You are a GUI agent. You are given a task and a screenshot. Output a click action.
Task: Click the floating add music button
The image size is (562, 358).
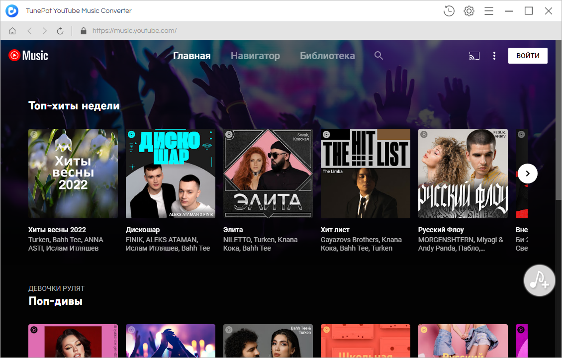pos(539,281)
